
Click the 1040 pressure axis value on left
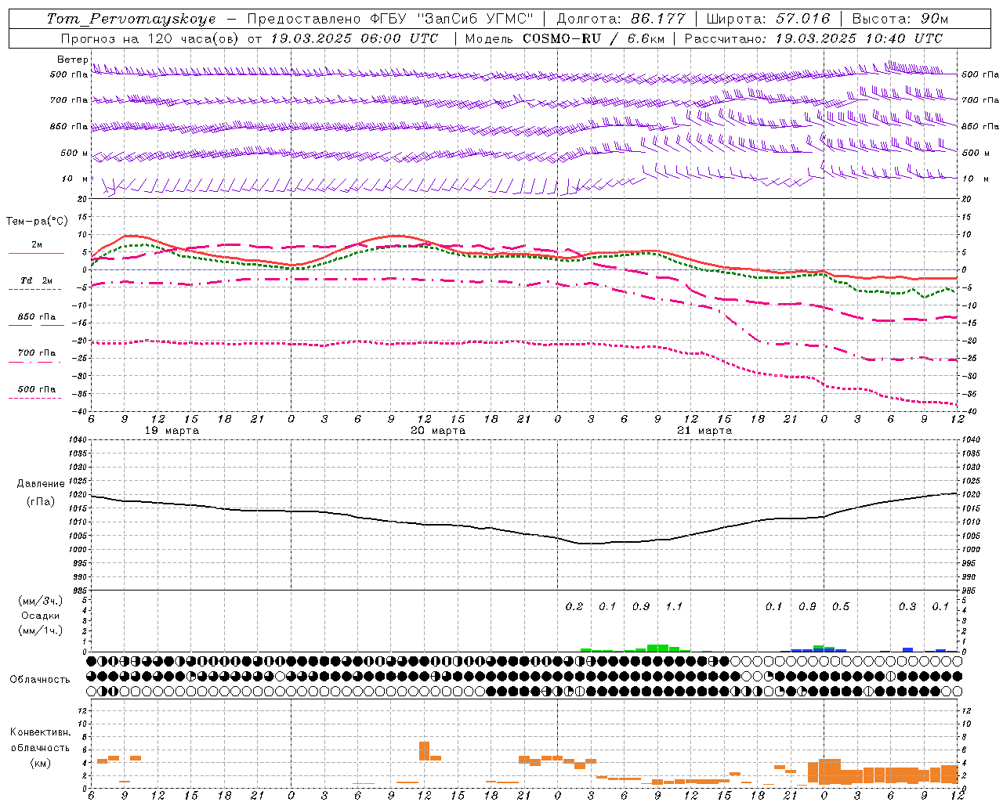tap(79, 439)
